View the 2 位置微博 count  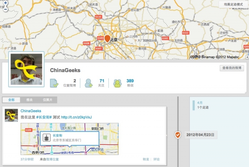click(70, 83)
